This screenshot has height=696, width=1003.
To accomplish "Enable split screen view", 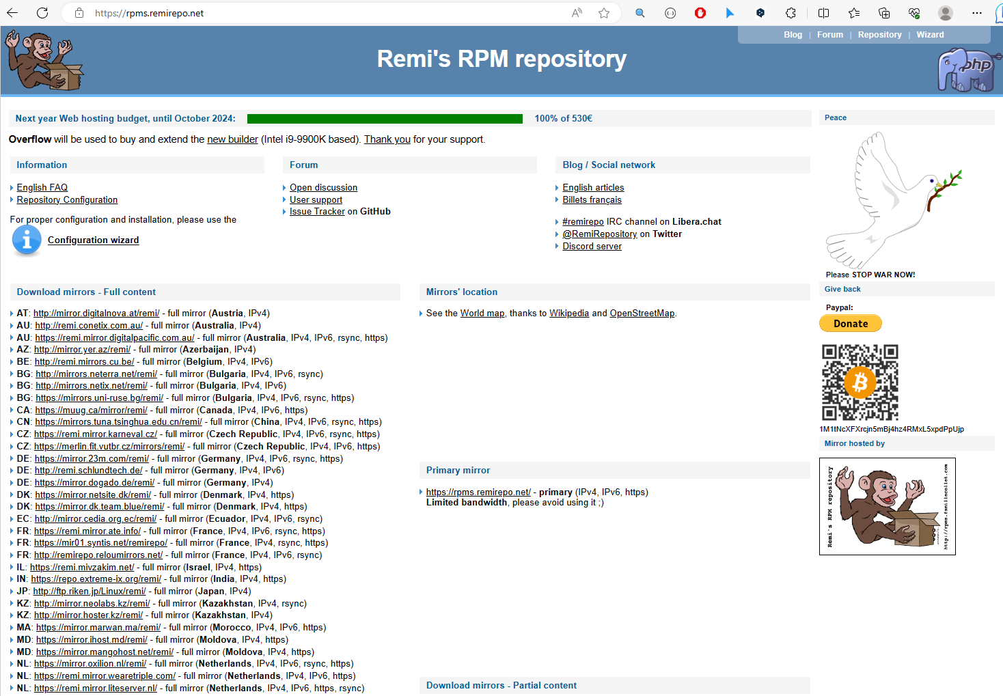I will 823,13.
